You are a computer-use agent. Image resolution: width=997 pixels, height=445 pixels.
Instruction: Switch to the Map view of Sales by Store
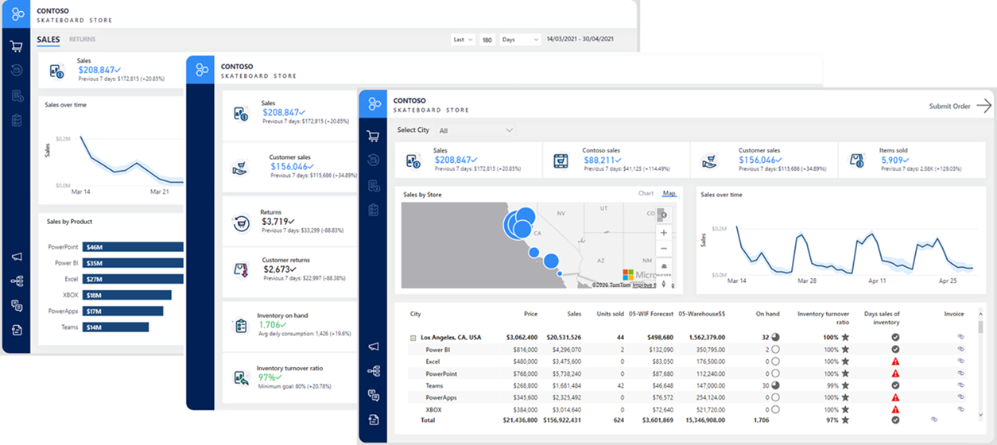tap(669, 193)
